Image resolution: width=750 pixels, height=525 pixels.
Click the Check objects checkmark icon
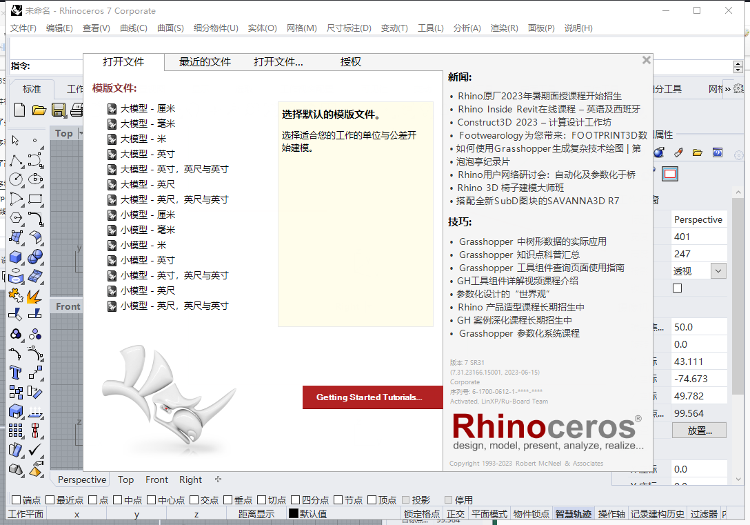35,450
